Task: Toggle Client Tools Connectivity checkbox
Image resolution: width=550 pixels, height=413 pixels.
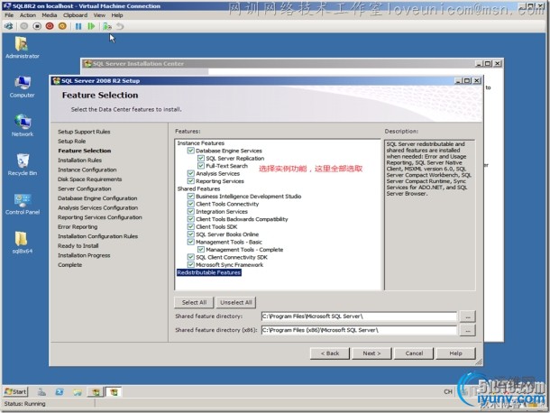Action: pyautogui.click(x=191, y=204)
